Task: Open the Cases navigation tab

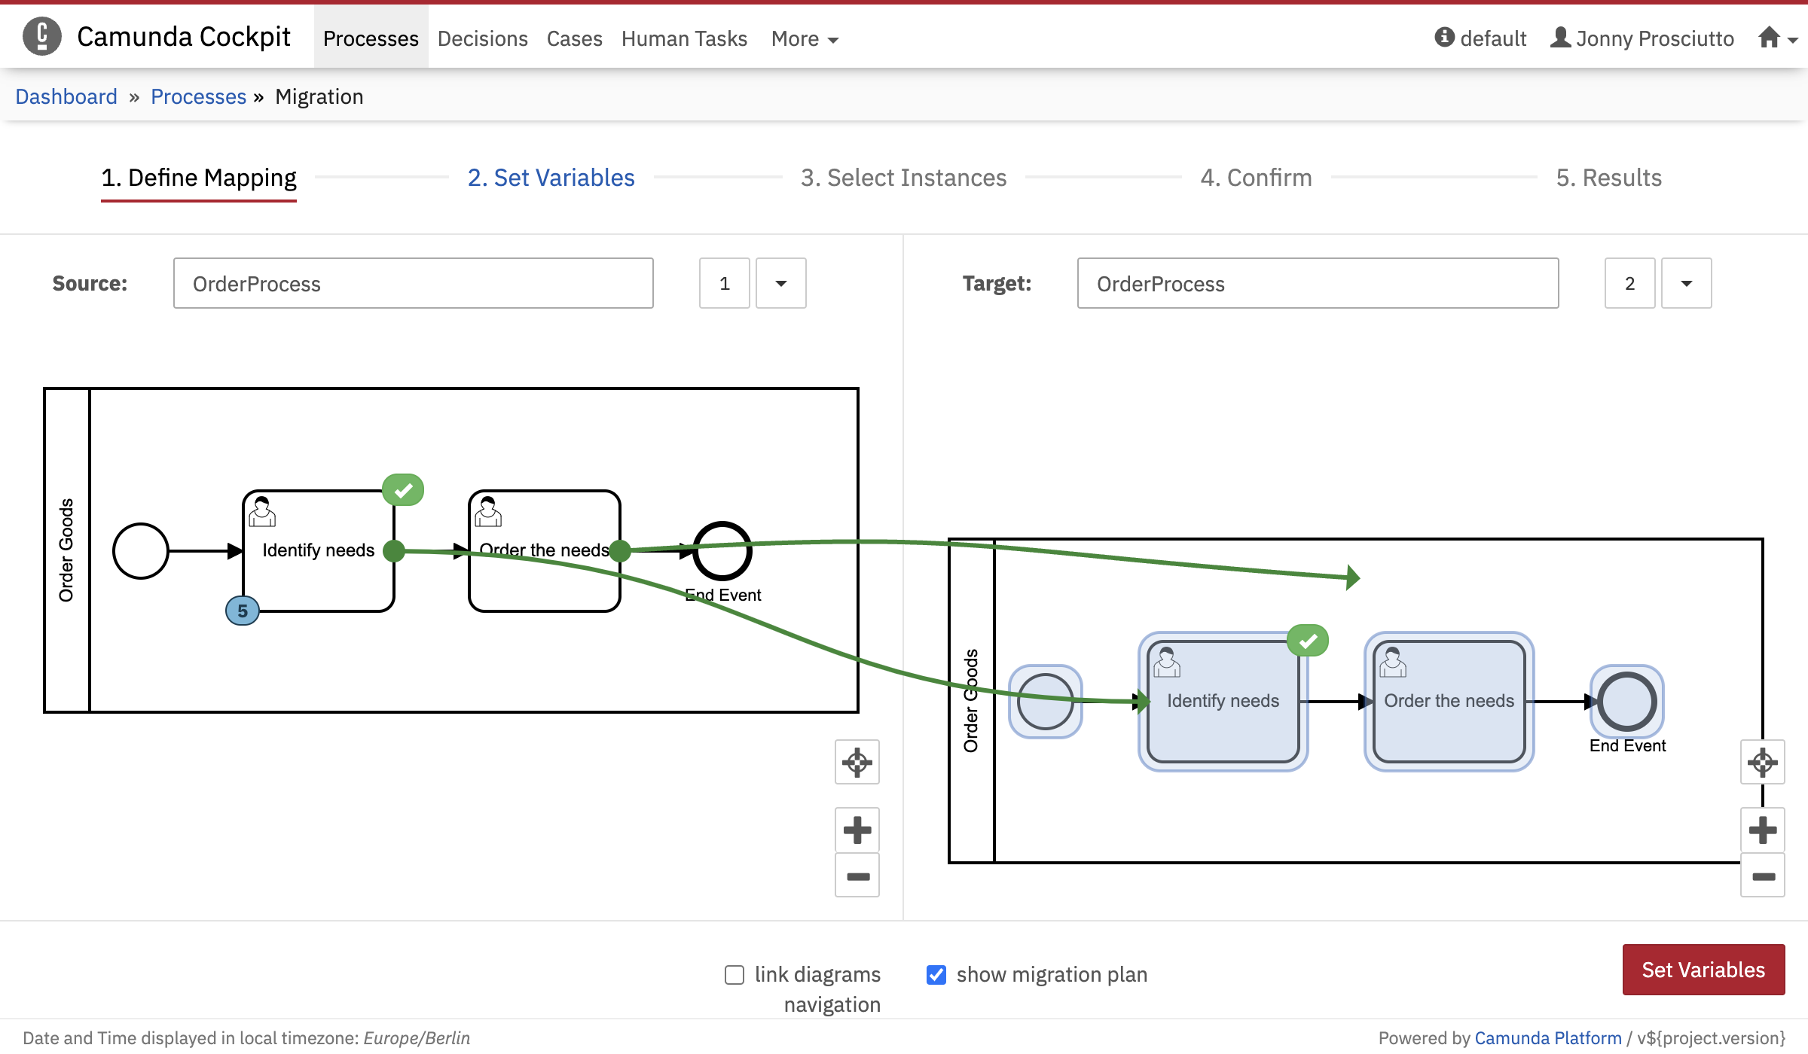Action: pyautogui.click(x=575, y=38)
